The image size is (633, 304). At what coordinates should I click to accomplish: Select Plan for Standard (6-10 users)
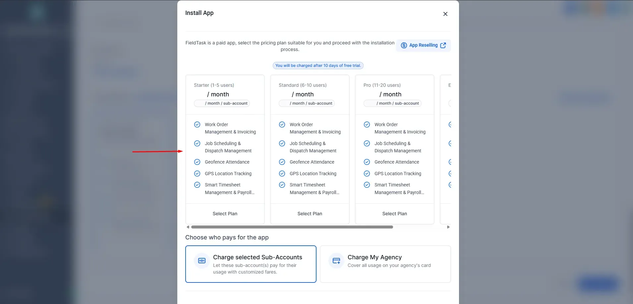[x=310, y=214]
